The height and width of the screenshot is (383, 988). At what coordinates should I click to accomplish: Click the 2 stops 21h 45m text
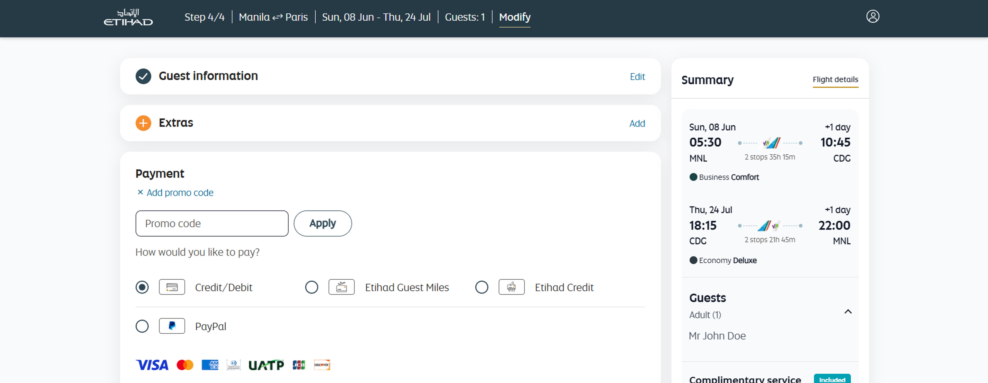click(769, 240)
